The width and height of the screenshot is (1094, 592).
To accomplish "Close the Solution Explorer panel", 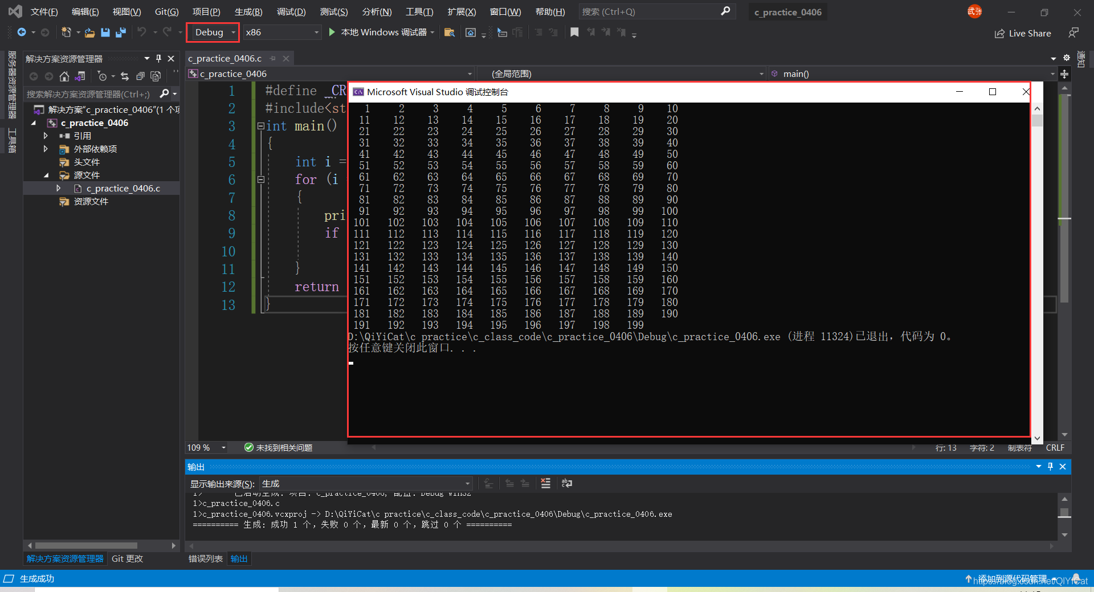I will click(171, 59).
